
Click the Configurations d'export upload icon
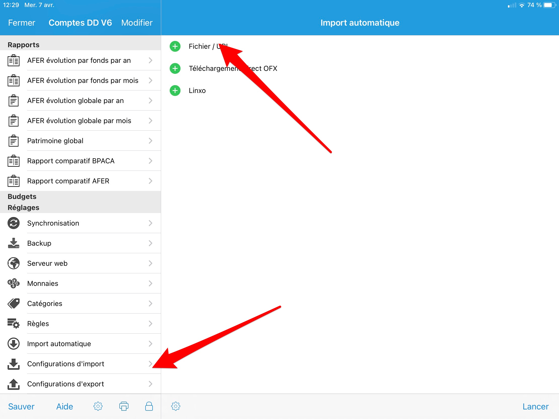[x=13, y=384]
